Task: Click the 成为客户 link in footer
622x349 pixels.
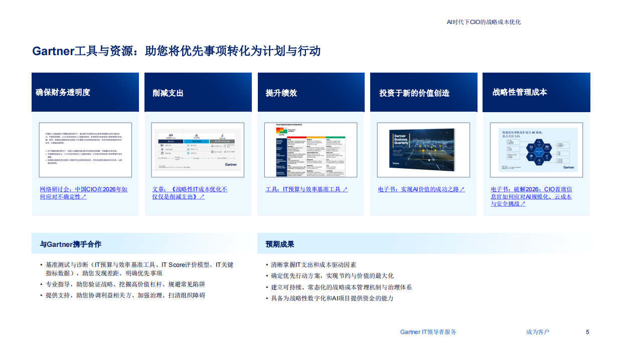Action: (x=538, y=332)
